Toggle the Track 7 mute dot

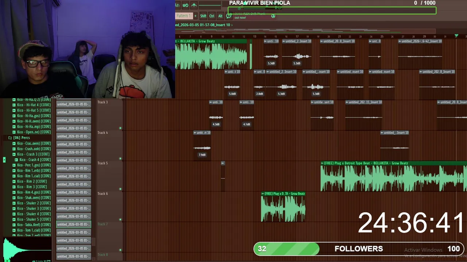tap(120, 250)
